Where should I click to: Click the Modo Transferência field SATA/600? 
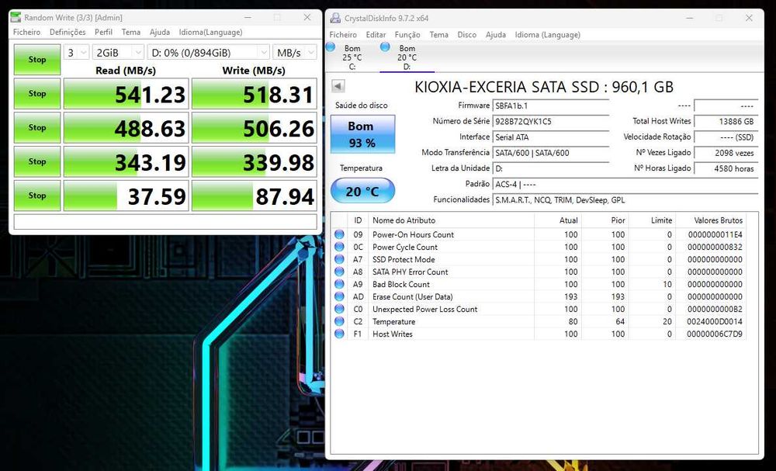551,153
